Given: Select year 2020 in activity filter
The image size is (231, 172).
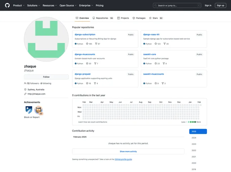Looking at the screenshot, I should 198,163.
